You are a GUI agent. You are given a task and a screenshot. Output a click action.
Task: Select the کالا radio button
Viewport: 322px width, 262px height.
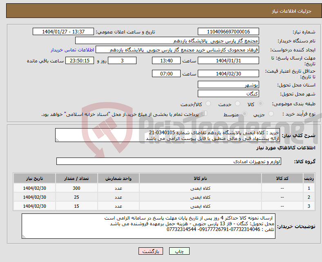tap(260, 104)
